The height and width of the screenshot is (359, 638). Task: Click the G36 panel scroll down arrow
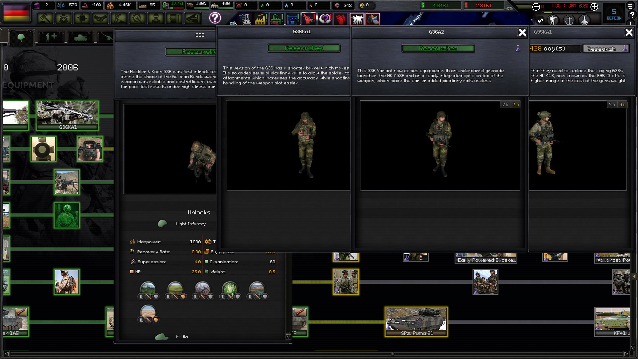click(x=288, y=336)
